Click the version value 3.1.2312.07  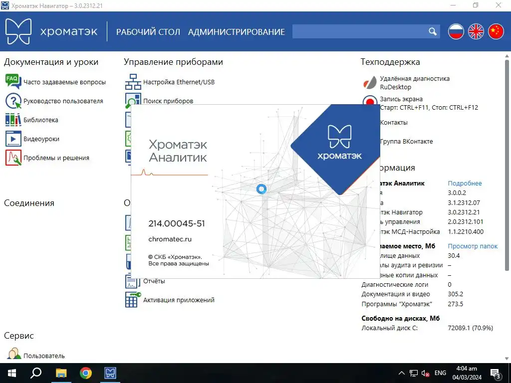pyautogui.click(x=464, y=202)
